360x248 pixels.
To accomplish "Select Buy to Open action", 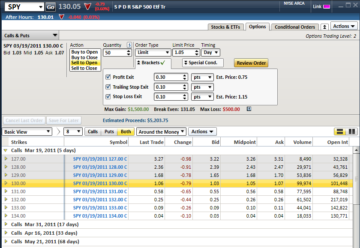I will tap(84, 52).
